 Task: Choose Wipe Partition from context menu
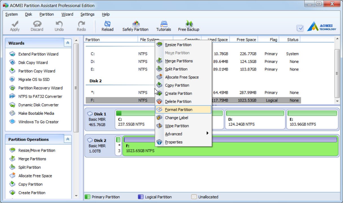click(x=183, y=126)
